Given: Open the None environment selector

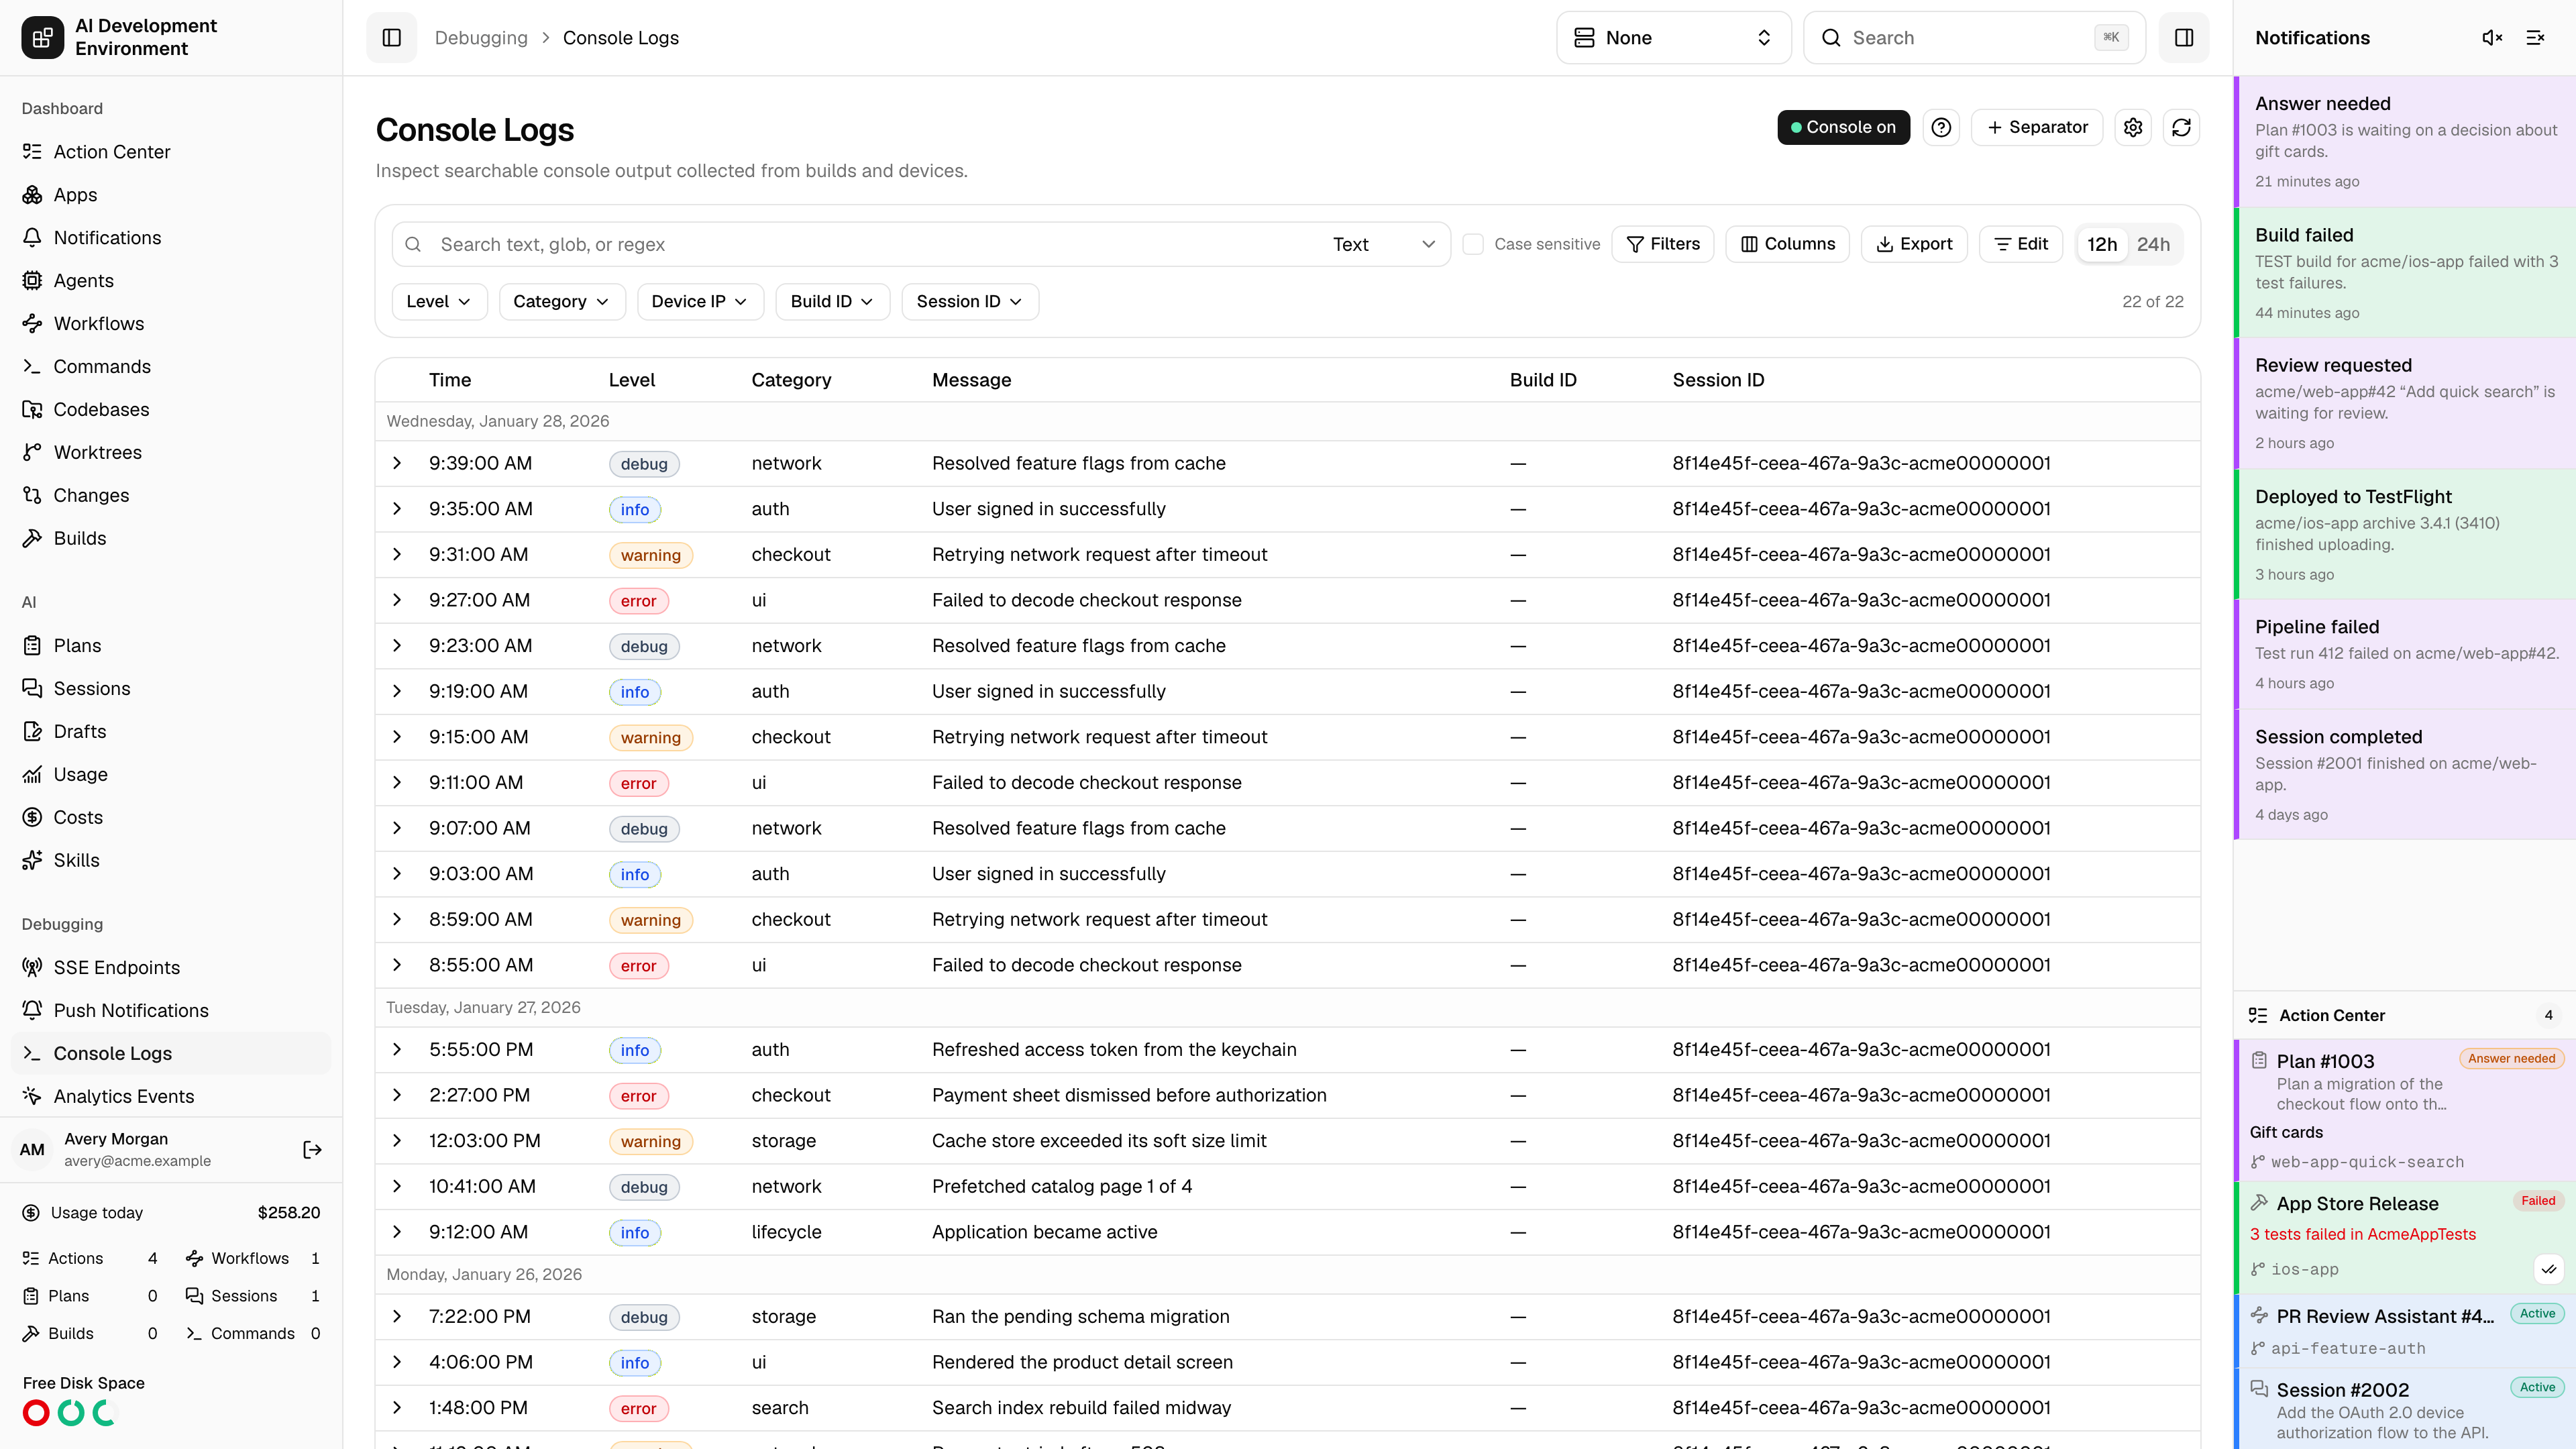Looking at the screenshot, I should [1673, 38].
